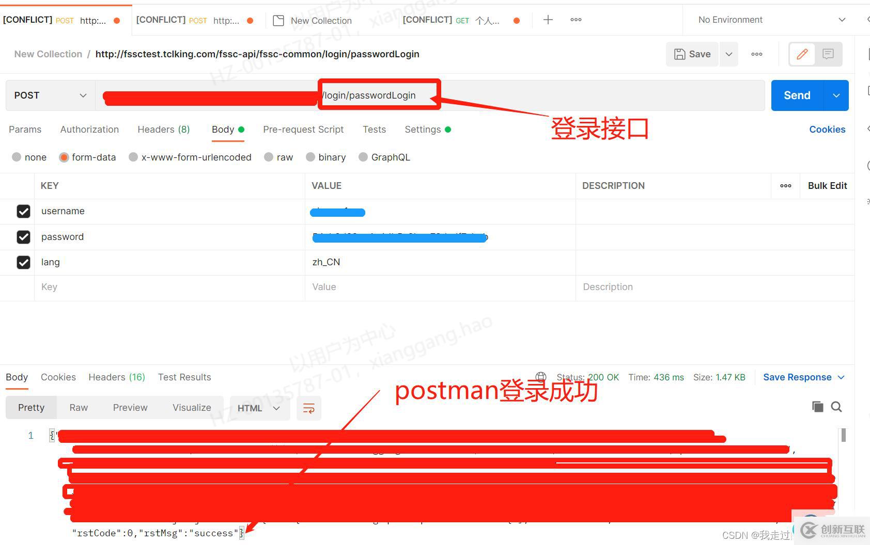Click the 200 OK status text
This screenshot has height=545, width=870.
click(603, 377)
